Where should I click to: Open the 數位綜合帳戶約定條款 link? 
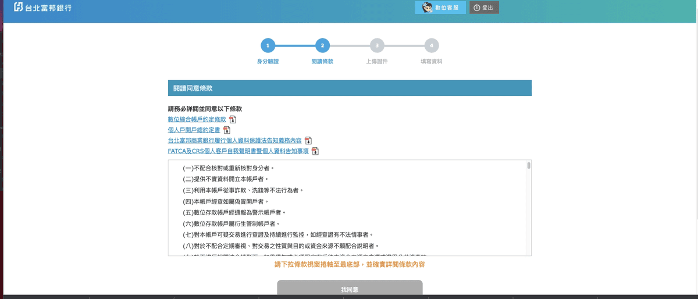pos(197,119)
